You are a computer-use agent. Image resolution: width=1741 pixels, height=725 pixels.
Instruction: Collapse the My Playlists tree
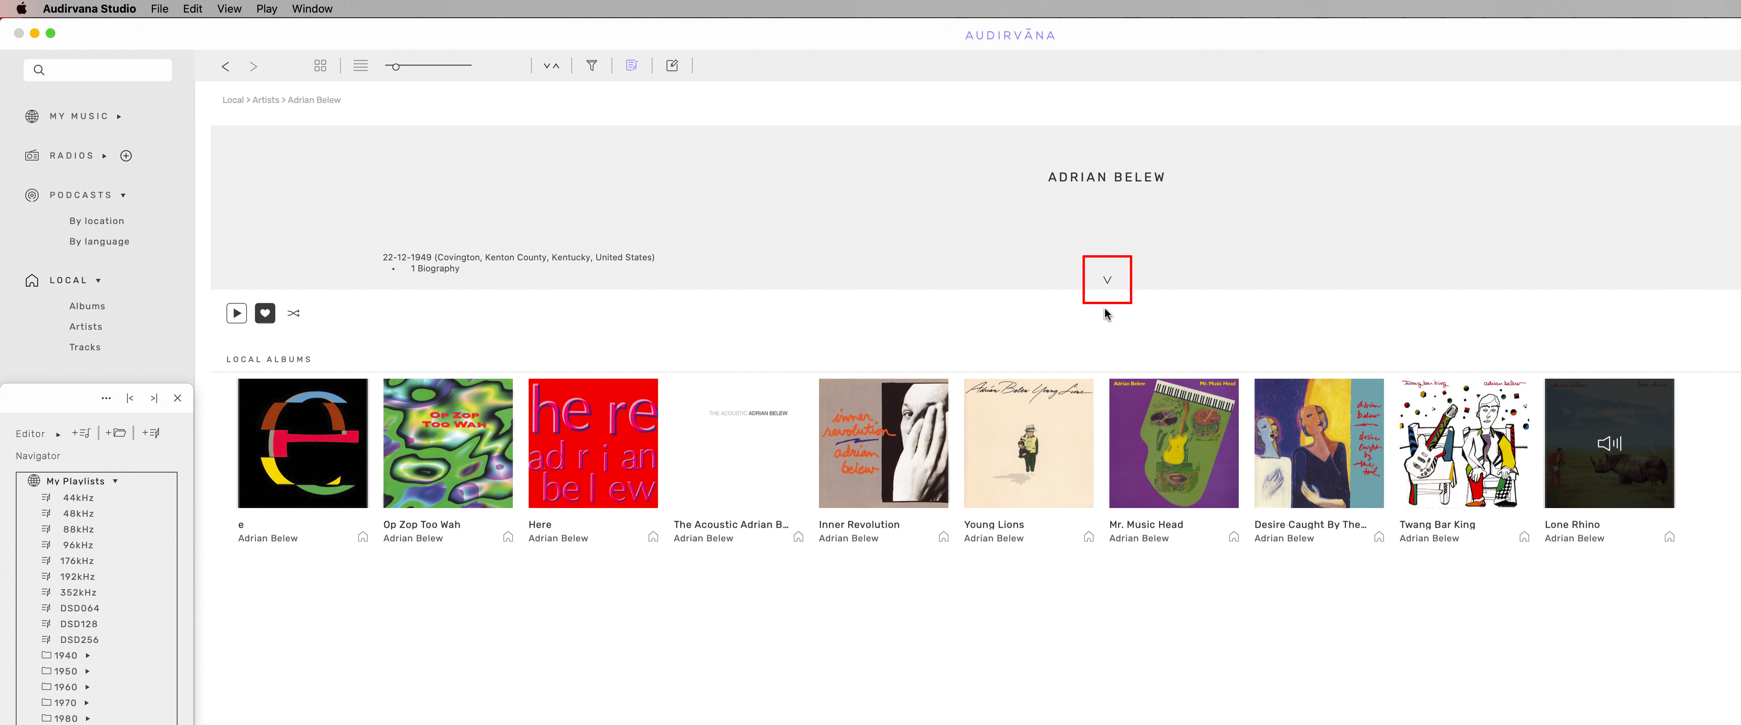[x=116, y=481]
